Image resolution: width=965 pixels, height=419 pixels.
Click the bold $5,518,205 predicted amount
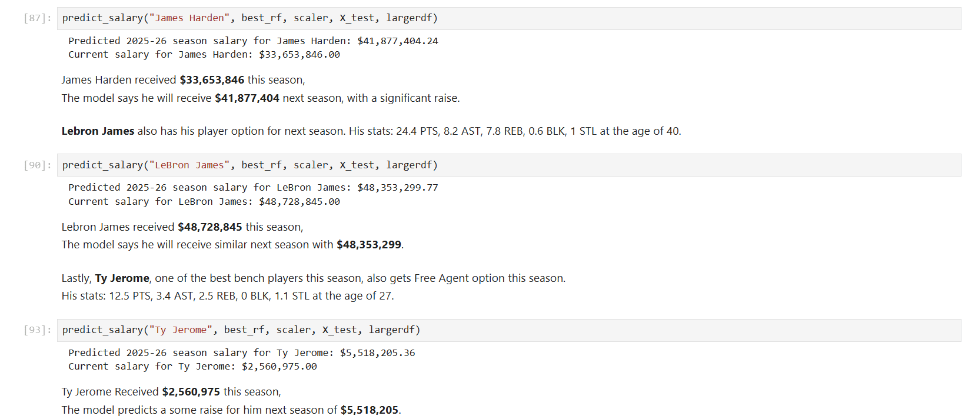(x=370, y=410)
